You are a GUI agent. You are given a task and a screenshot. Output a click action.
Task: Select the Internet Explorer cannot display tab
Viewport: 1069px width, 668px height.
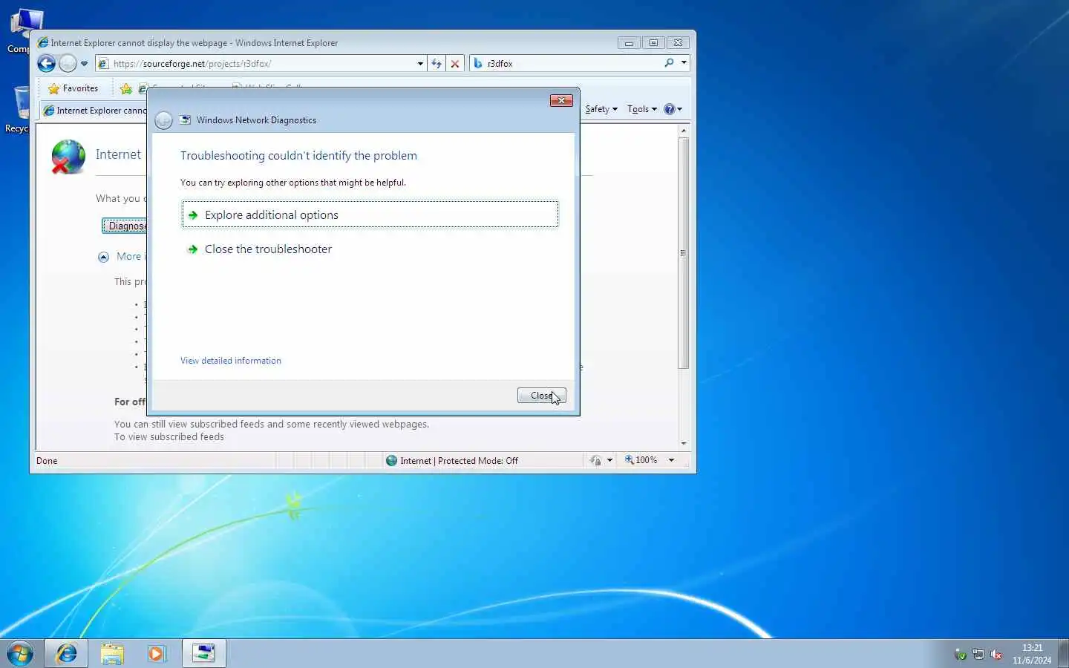(x=95, y=111)
